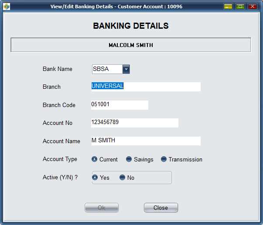Pick the Transmission account type option
Image resolution: width=263 pixels, height=225 pixels.
(164, 159)
